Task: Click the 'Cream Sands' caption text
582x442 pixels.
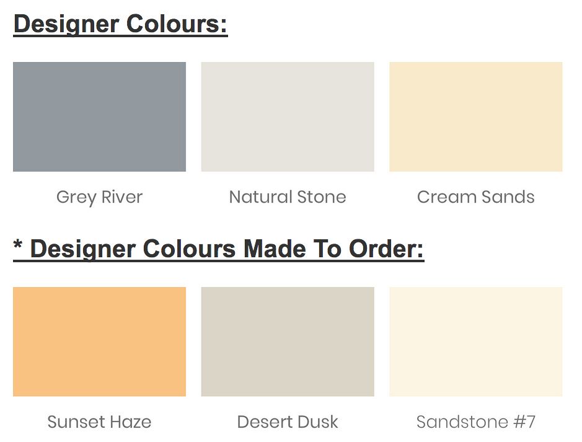Action: pos(475,197)
